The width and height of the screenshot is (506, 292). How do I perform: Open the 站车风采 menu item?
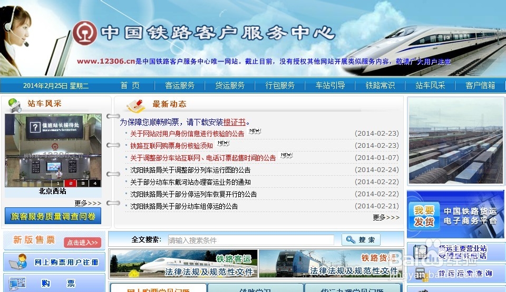point(430,85)
